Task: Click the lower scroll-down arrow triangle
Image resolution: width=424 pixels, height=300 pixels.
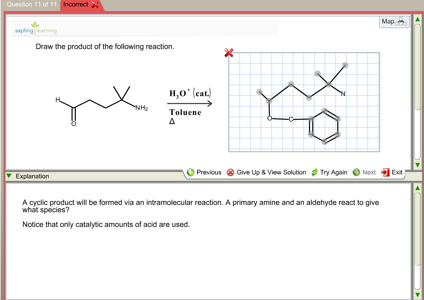Action: [x=417, y=295]
